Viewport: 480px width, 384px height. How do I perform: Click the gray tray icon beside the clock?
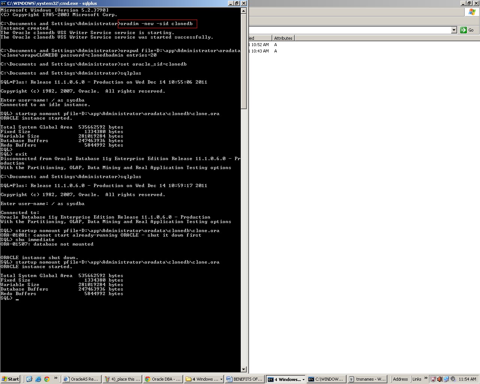point(452,379)
